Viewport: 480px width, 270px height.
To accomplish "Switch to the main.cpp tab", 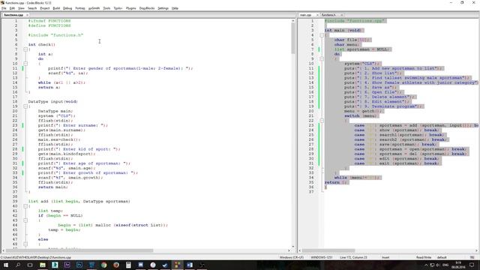I will (x=305, y=15).
